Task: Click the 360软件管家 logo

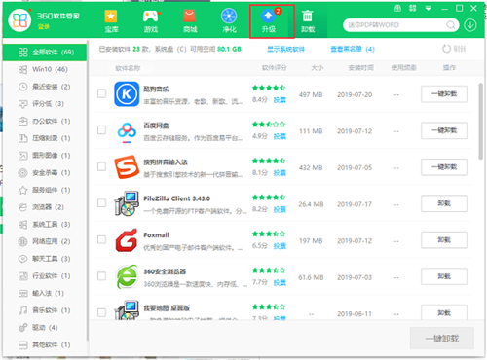Action: coord(19,20)
